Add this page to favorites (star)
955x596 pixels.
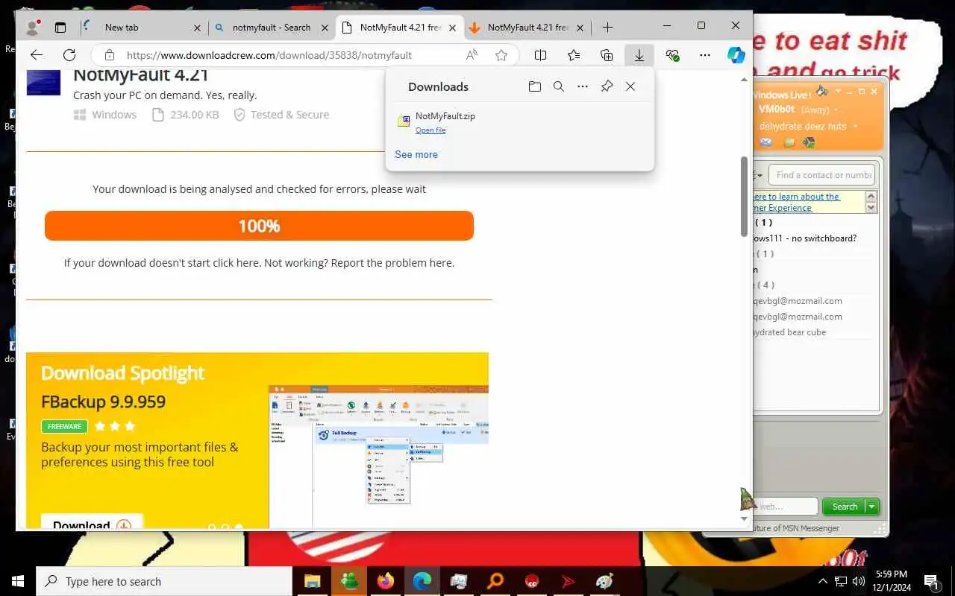[x=501, y=55]
